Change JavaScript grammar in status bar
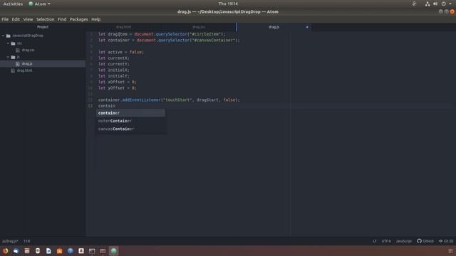The height and width of the screenshot is (256, 456). point(404,241)
